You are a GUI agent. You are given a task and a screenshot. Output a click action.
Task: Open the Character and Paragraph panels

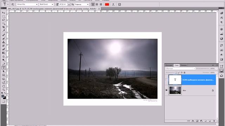point(120,5)
